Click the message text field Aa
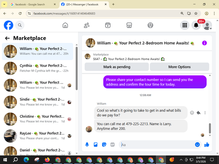Image resolution: width=219 pixels, height=164 pixels. point(156,145)
